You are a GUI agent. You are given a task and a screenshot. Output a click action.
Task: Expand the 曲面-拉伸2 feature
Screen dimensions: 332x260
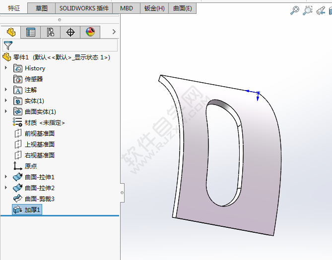click(6, 188)
